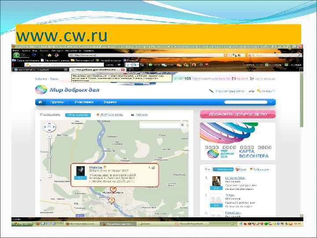The image size is (317, 238).
Task: Go to browser Home page icon
Action: pos(49,55)
